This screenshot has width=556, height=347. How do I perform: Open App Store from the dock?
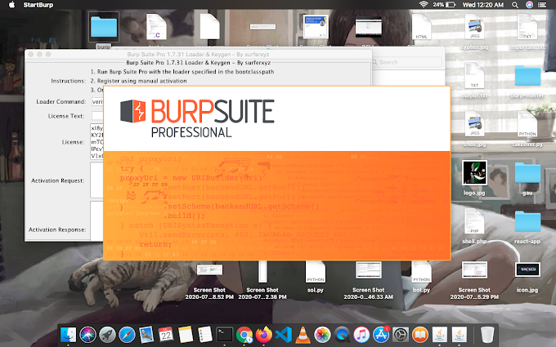(x=381, y=335)
